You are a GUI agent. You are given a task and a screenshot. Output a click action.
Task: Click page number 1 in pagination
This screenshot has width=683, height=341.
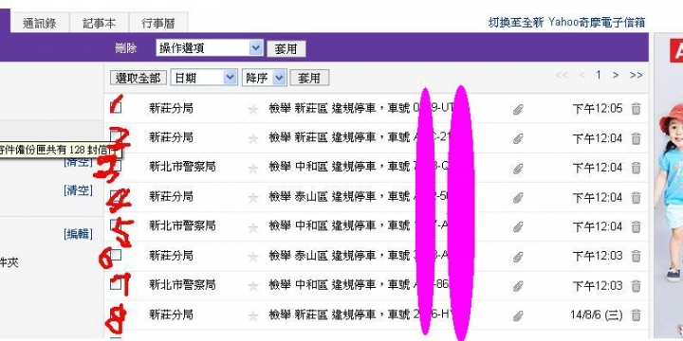pos(599,75)
